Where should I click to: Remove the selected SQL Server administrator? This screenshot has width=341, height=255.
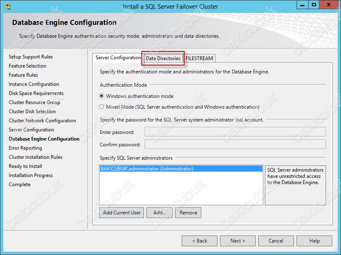tap(188, 213)
